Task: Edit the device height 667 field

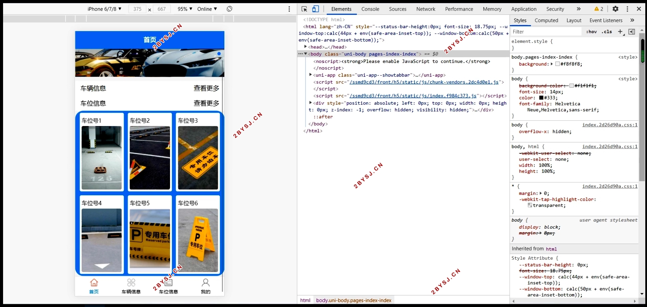Action: 161,9
